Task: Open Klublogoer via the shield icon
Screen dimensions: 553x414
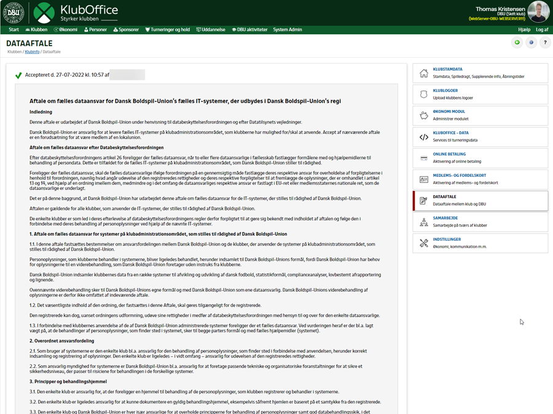Action: pos(424,94)
